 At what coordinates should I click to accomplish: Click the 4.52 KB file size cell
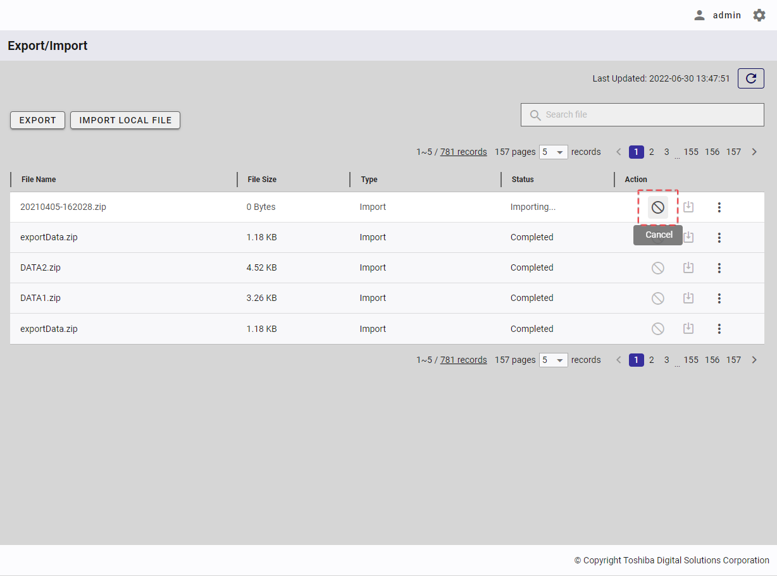(x=262, y=267)
